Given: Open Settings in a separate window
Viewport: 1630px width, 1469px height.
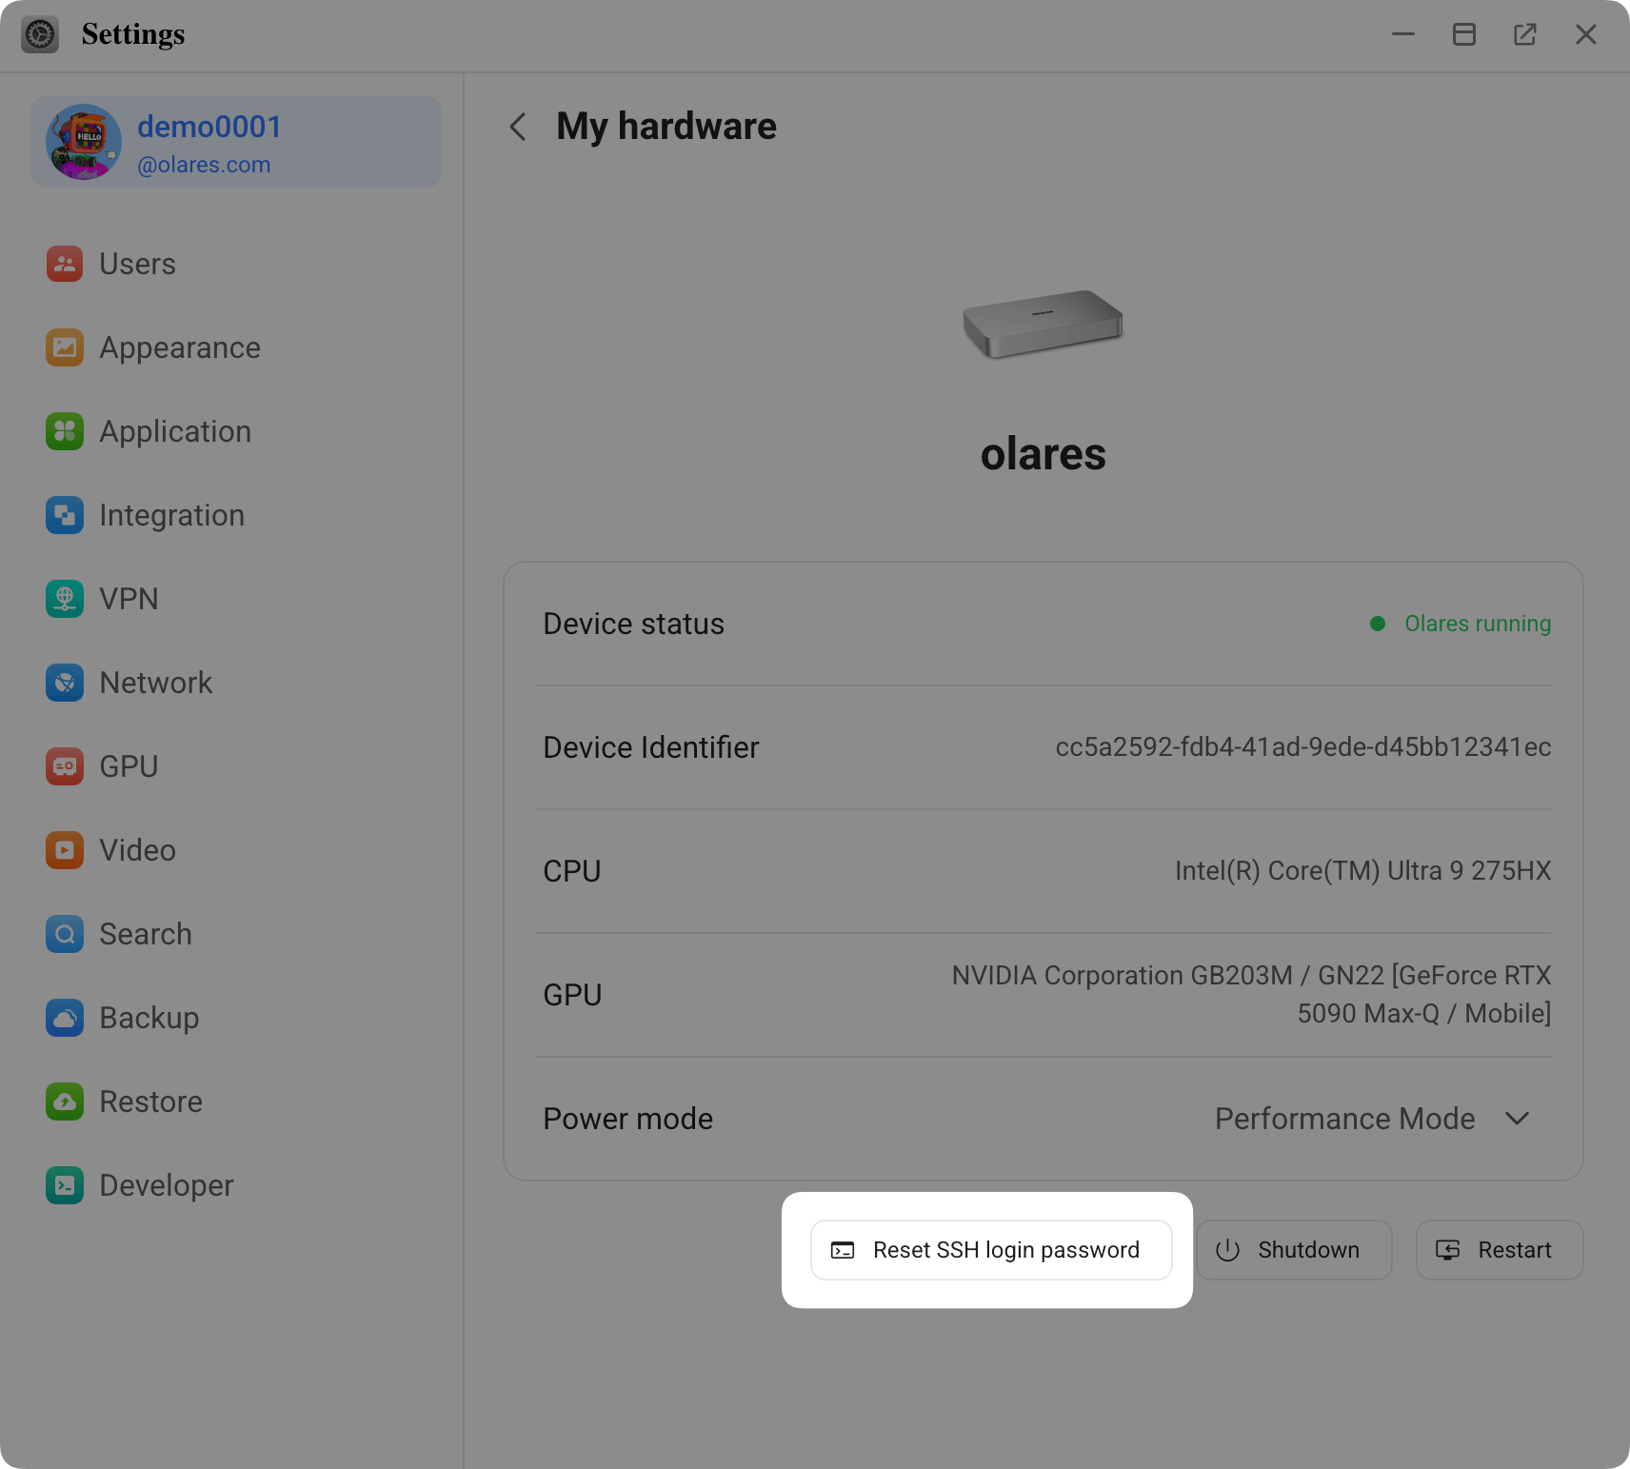Looking at the screenshot, I should (1525, 34).
